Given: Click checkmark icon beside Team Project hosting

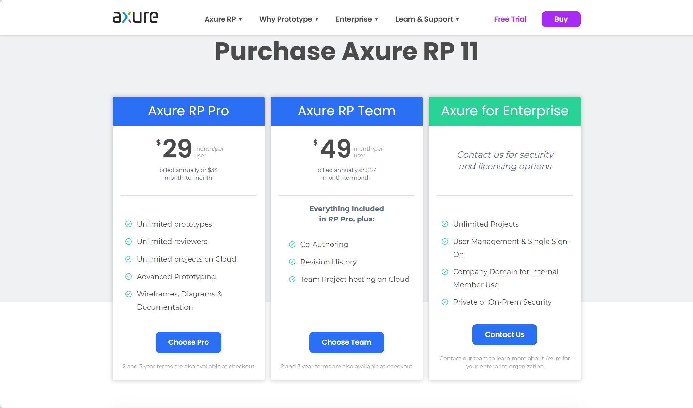Looking at the screenshot, I should point(292,280).
